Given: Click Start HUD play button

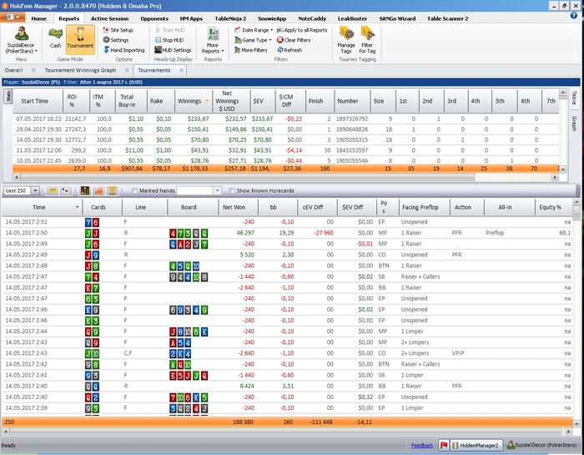Looking at the screenshot, I should pyautogui.click(x=170, y=30).
